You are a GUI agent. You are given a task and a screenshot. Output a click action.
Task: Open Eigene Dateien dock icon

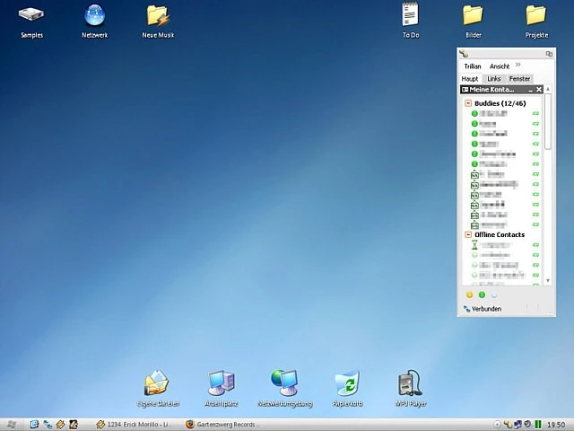coord(158,383)
